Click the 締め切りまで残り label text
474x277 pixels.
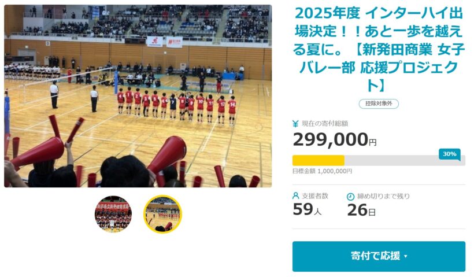tap(383, 196)
